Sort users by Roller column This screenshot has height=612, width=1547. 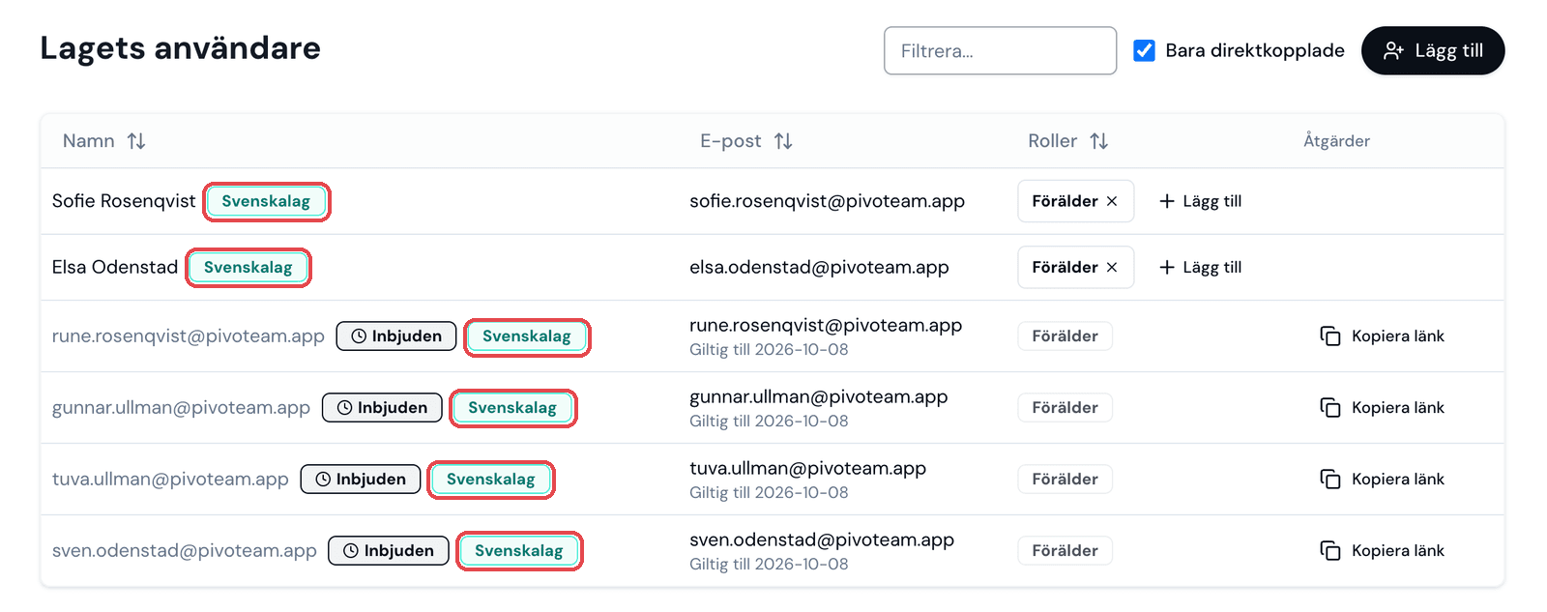pyautogui.click(x=1067, y=141)
